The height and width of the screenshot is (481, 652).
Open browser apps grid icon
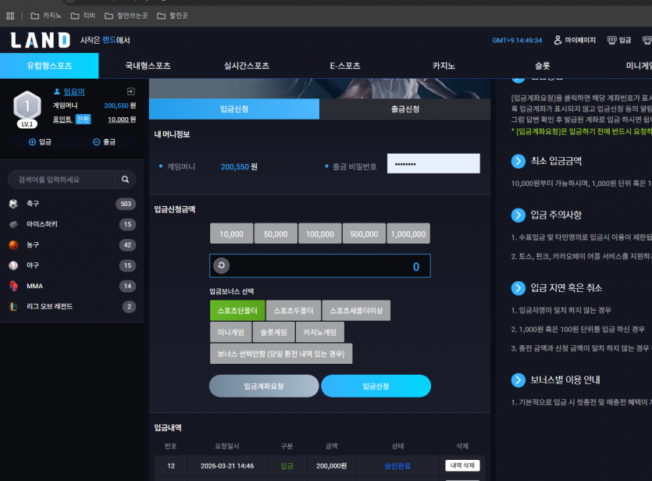click(10, 16)
